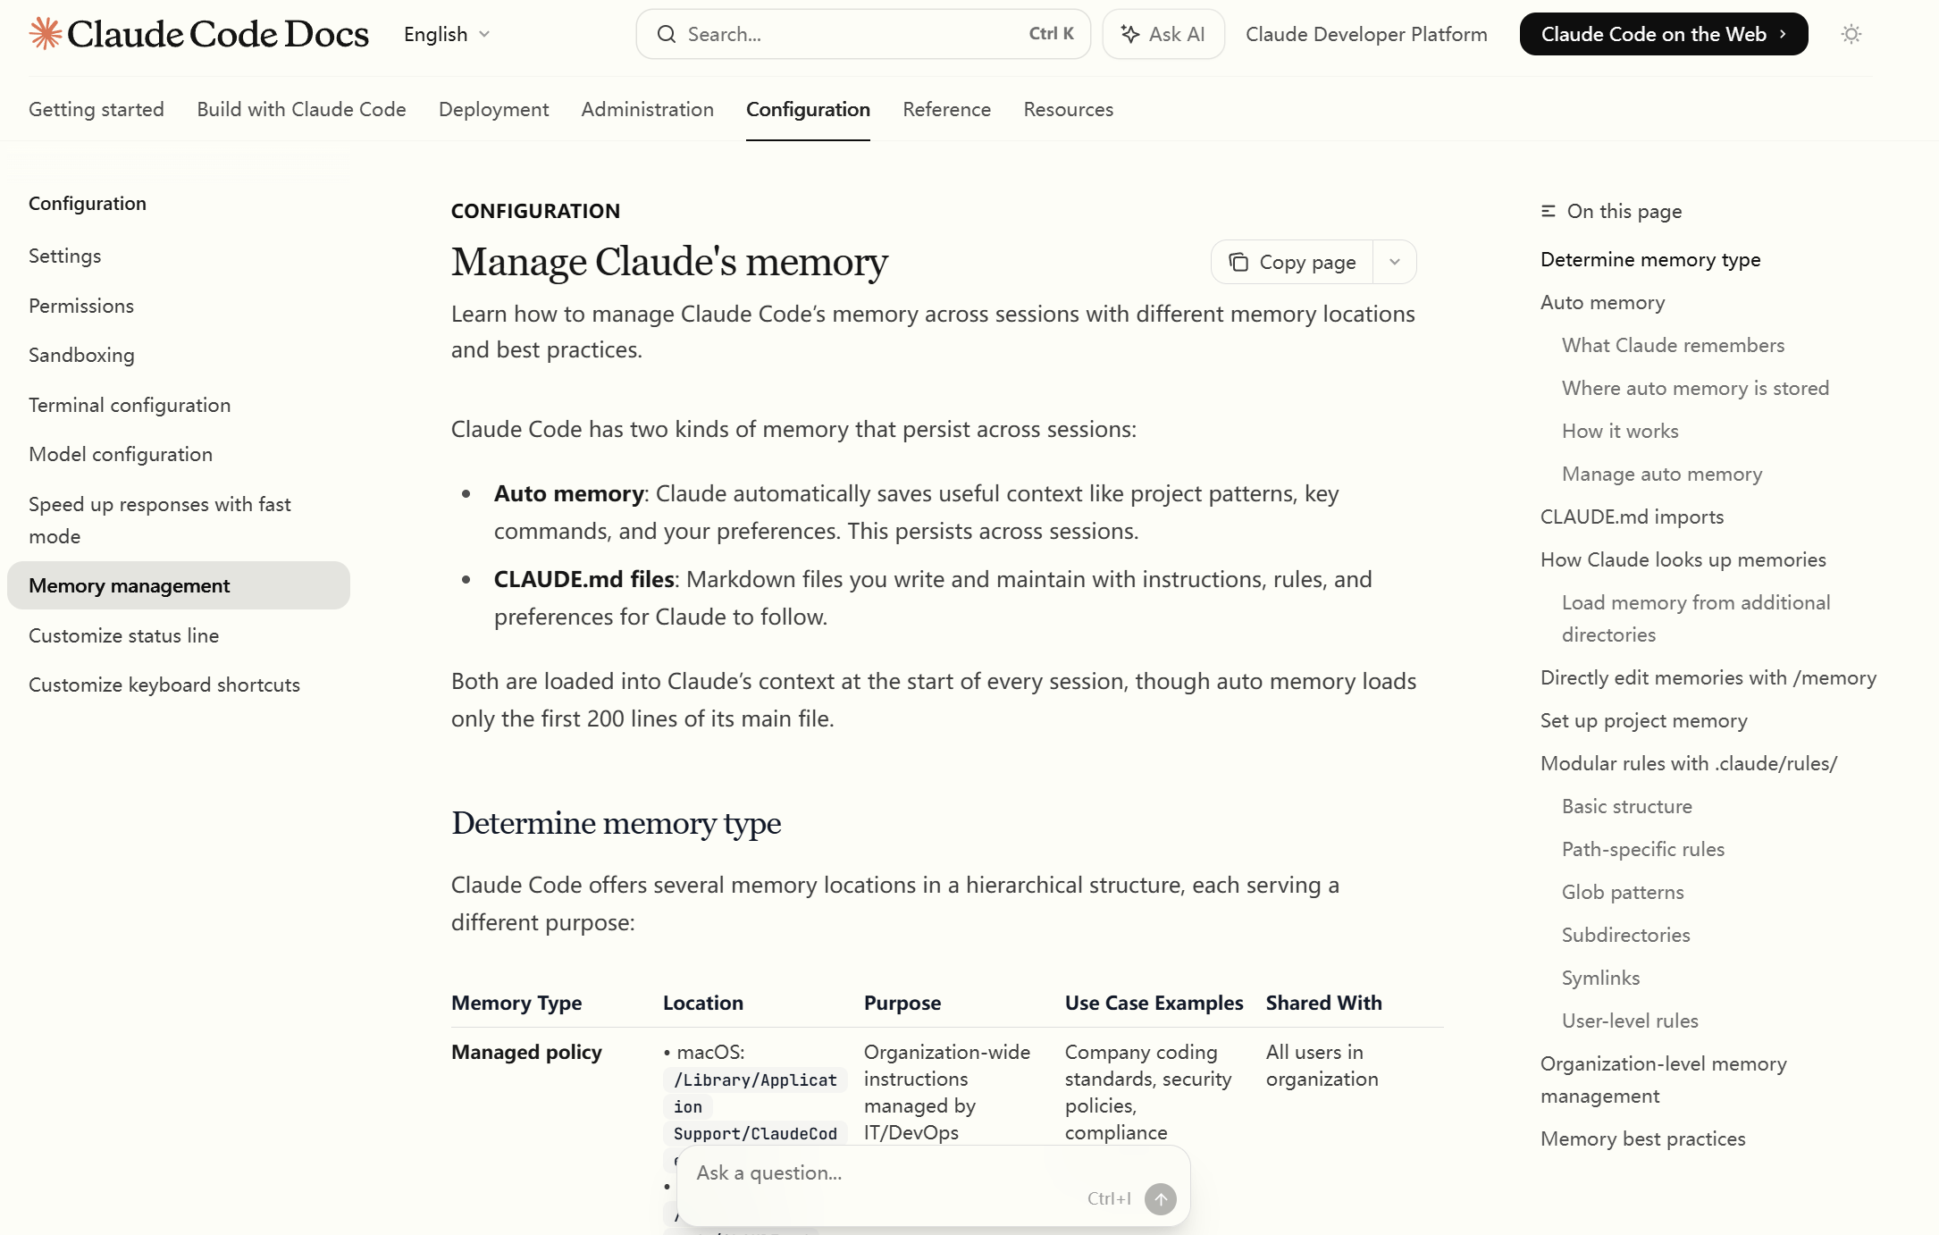
Task: Open the Customize status line page
Action: pos(123,635)
